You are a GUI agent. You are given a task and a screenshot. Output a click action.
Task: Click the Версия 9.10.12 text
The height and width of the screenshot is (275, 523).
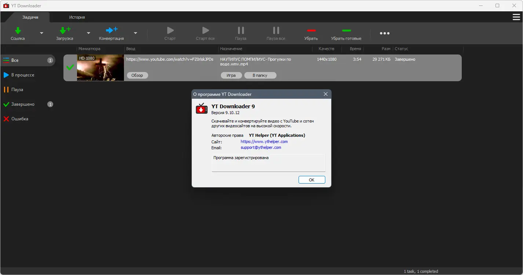click(225, 113)
